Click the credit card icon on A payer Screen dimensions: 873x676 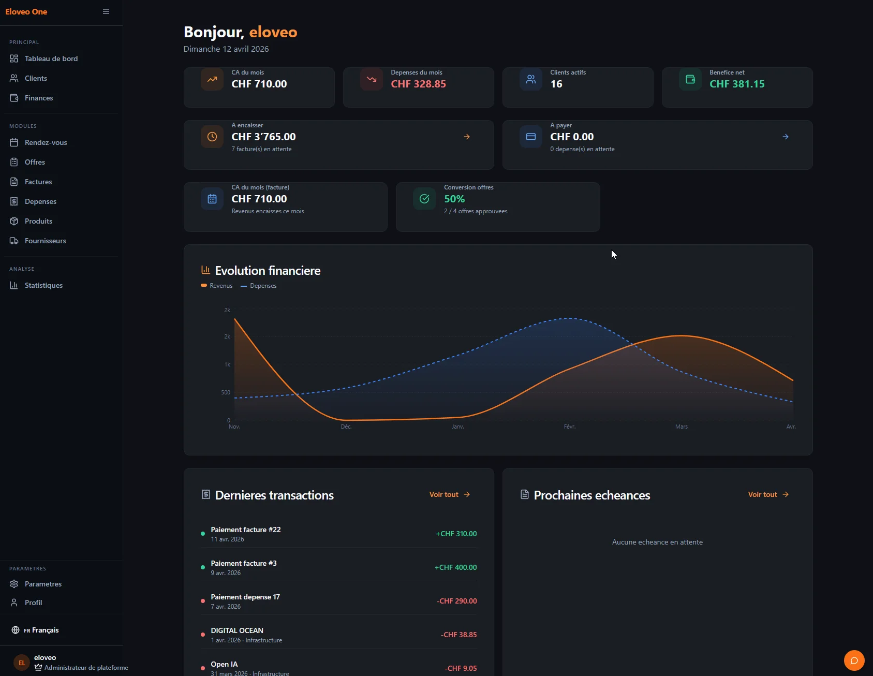(x=531, y=137)
